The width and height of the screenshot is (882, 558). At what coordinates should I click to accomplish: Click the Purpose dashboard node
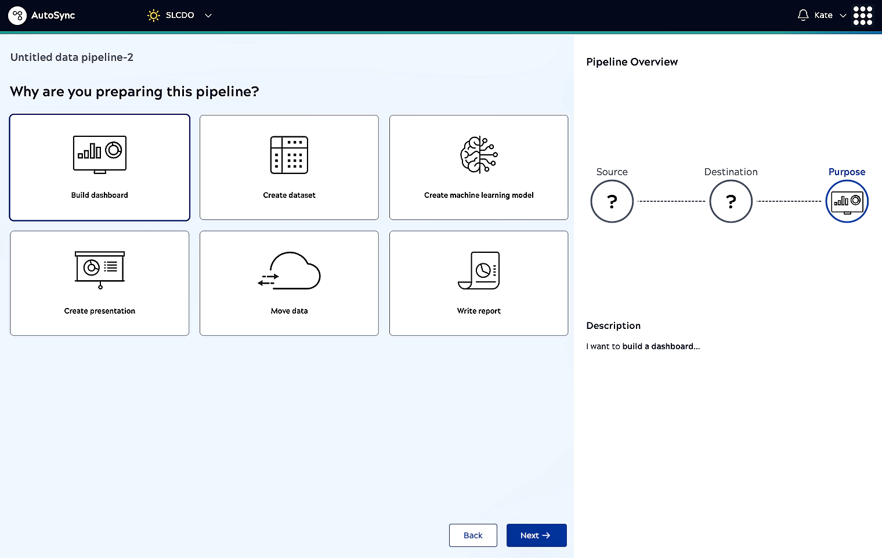[847, 201]
